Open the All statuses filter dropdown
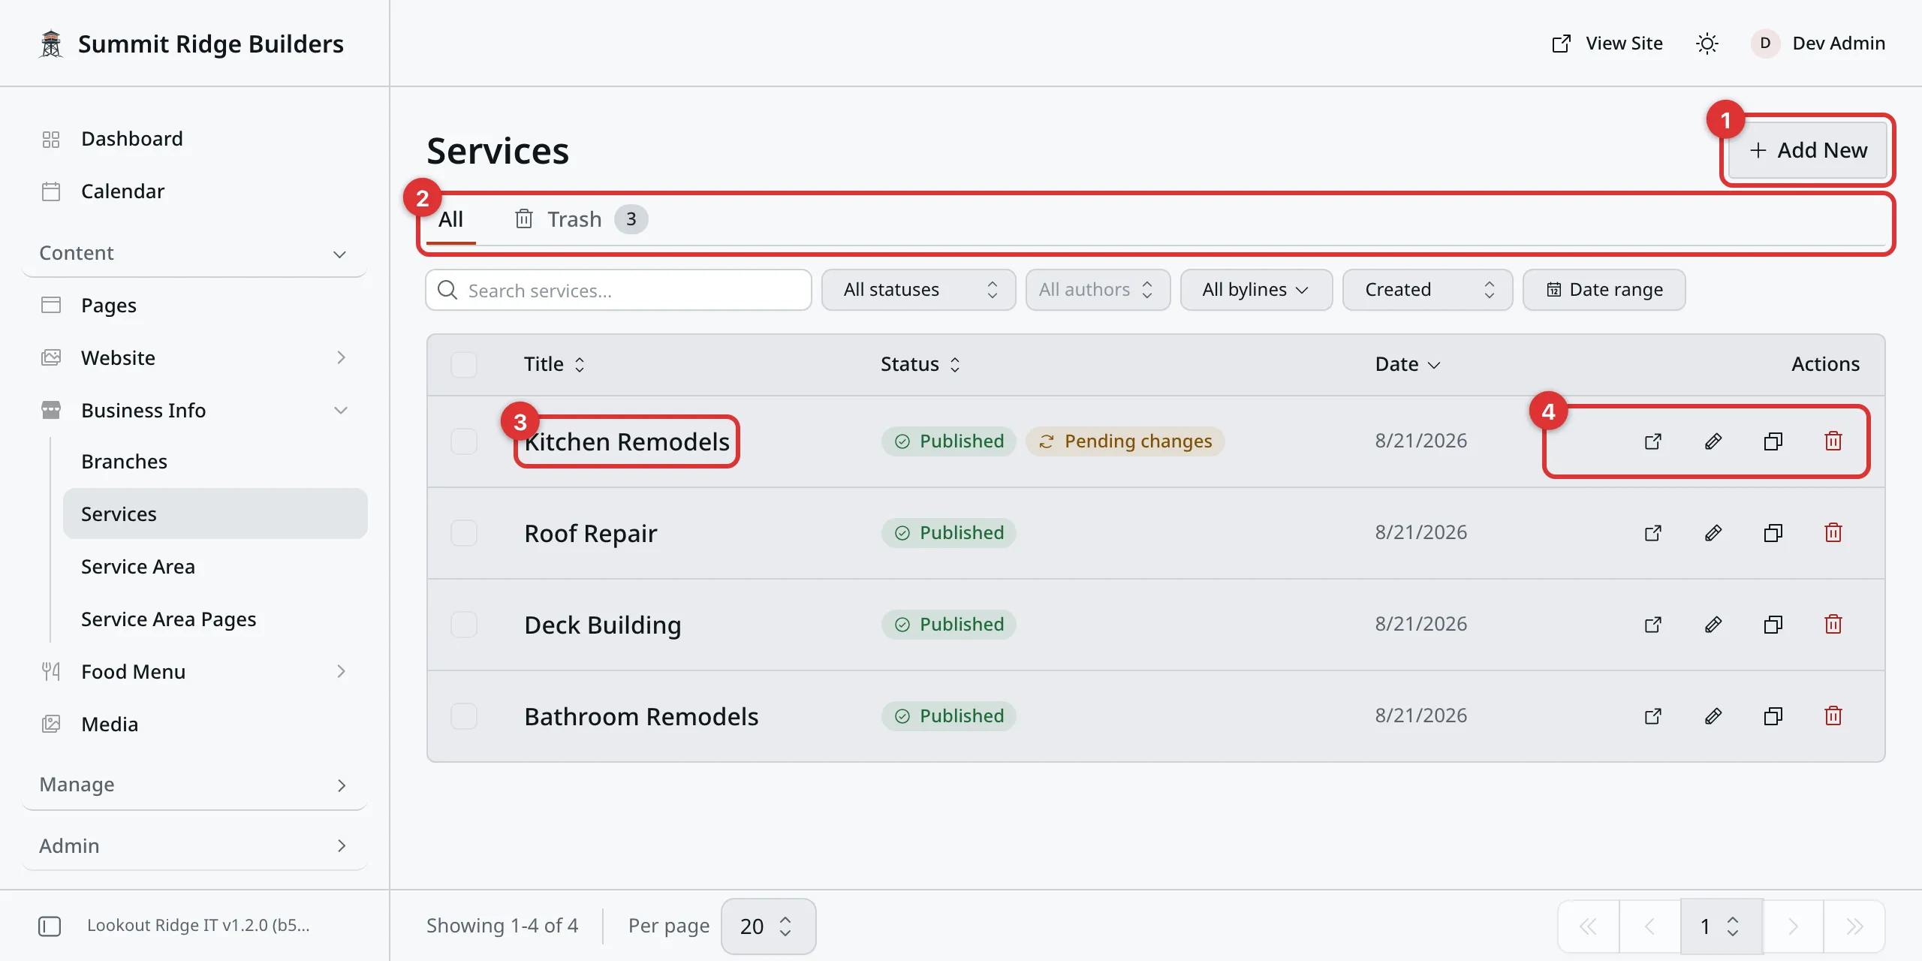Viewport: 1922px width, 961px height. 918,290
